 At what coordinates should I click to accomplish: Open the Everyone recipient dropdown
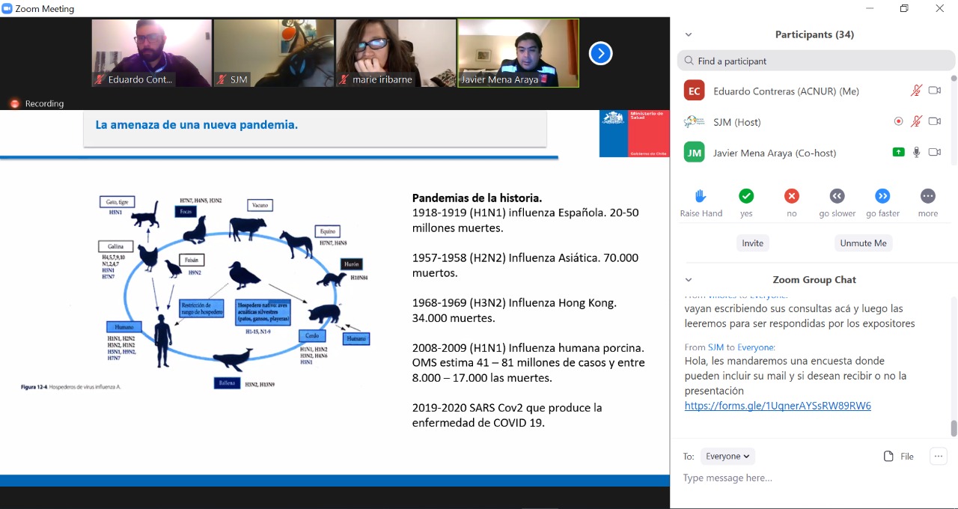[x=727, y=456]
